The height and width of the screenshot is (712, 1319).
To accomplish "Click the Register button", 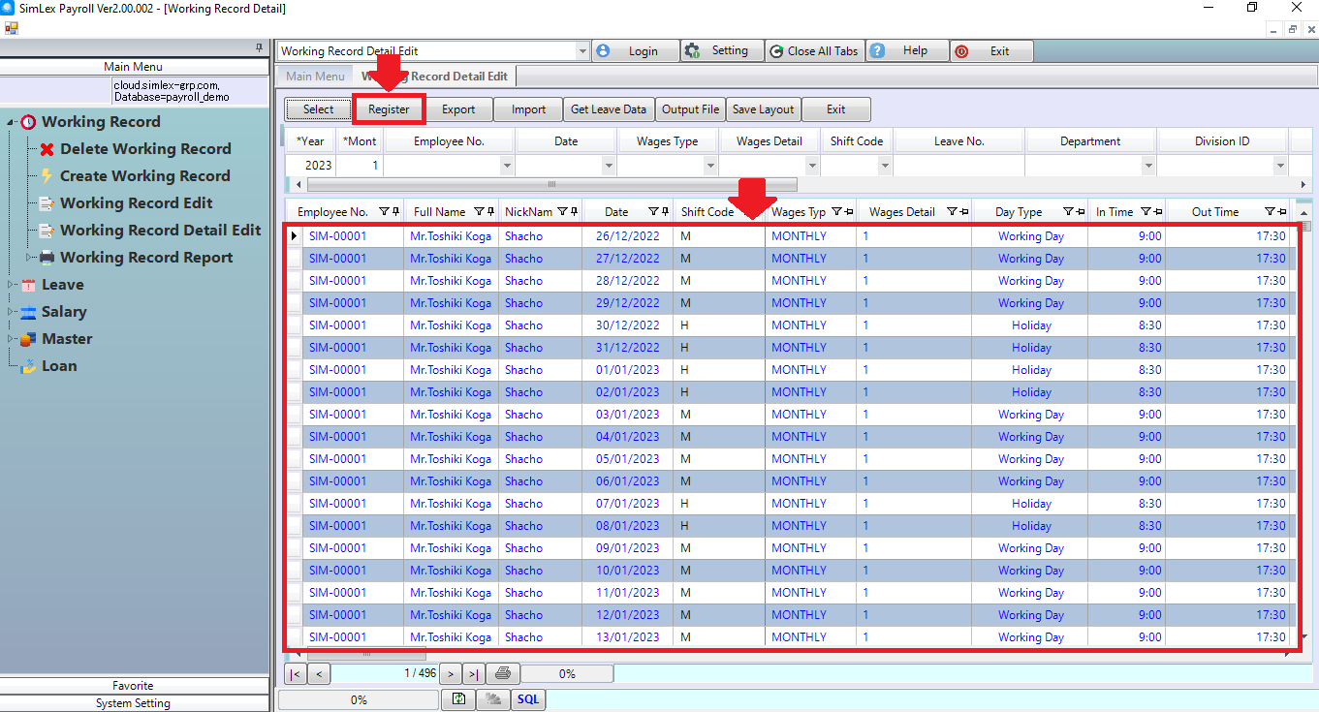I will pyautogui.click(x=389, y=109).
